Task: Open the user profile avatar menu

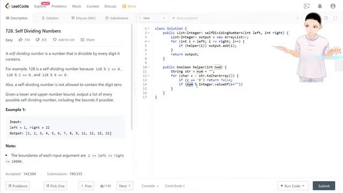Action: coord(333,6)
